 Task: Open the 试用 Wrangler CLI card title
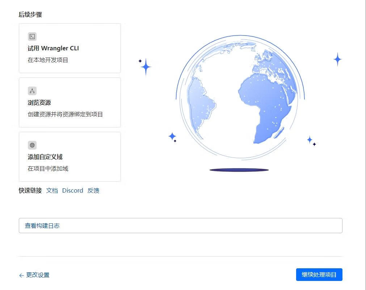pyautogui.click(x=53, y=49)
